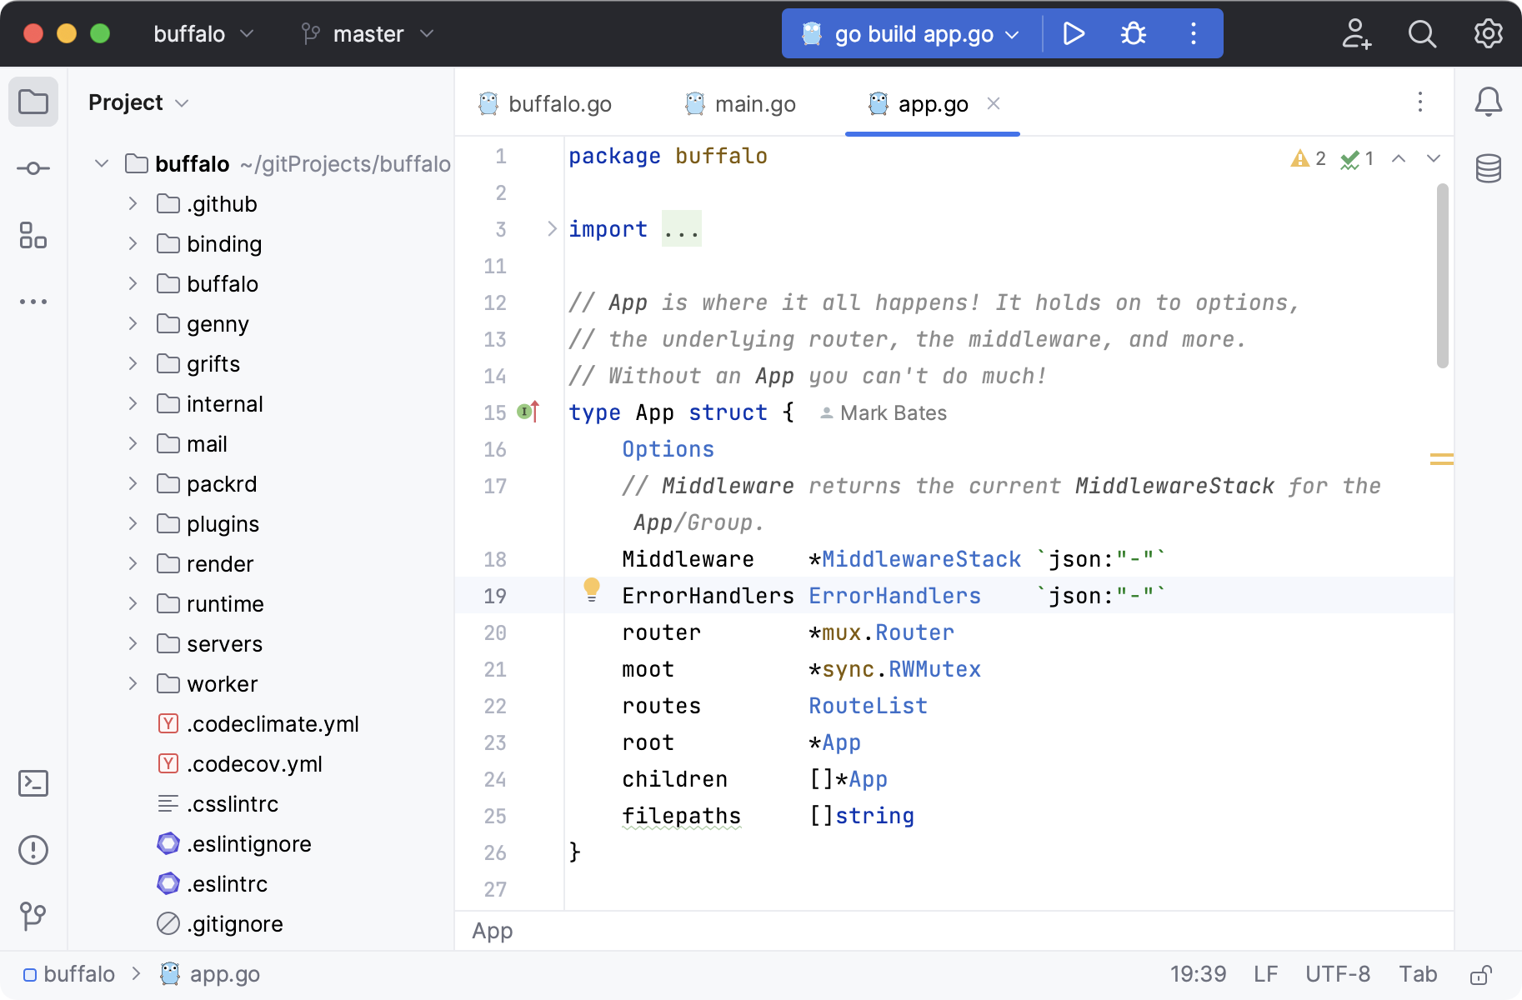The image size is (1522, 1000).
Task: Close the app.go tab
Action: (x=994, y=103)
